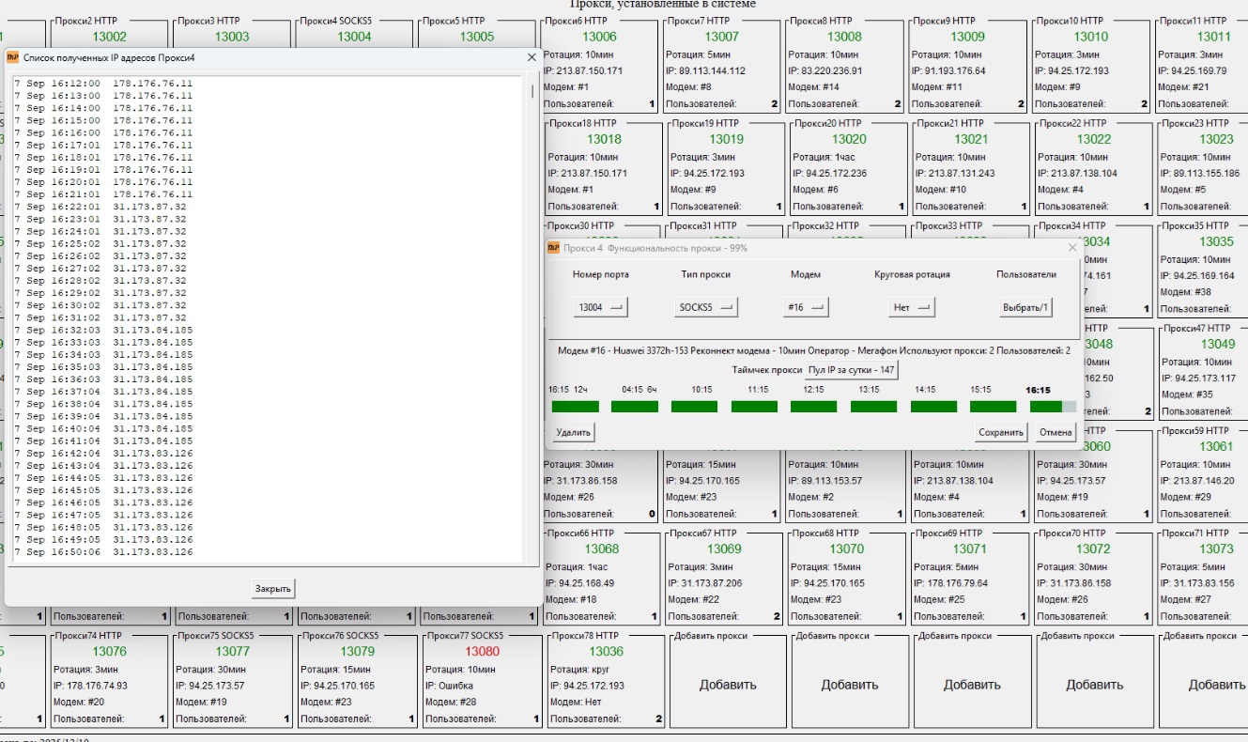Viewport: 1248px width, 742px height.
Task: Click port 13076 on the Прокси74 card
Action: (109, 651)
